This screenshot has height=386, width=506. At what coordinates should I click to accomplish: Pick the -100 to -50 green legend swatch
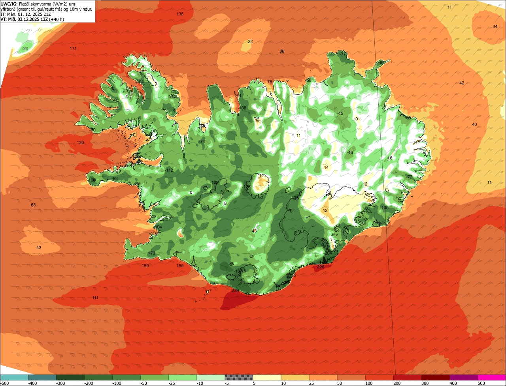pyautogui.click(x=126, y=377)
